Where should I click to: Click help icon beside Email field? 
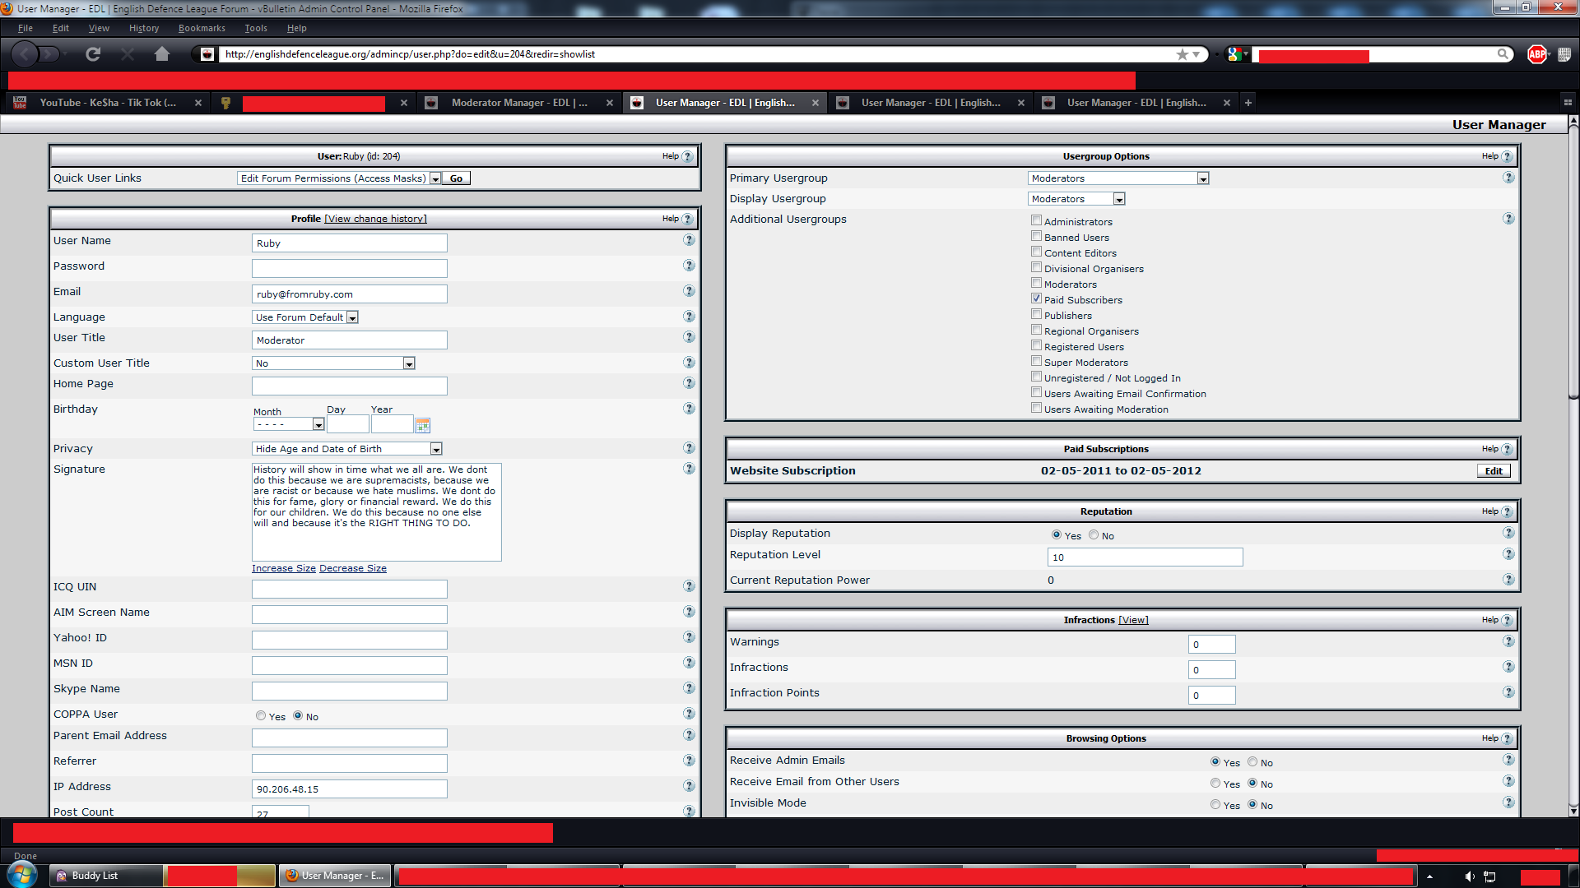pos(689,291)
